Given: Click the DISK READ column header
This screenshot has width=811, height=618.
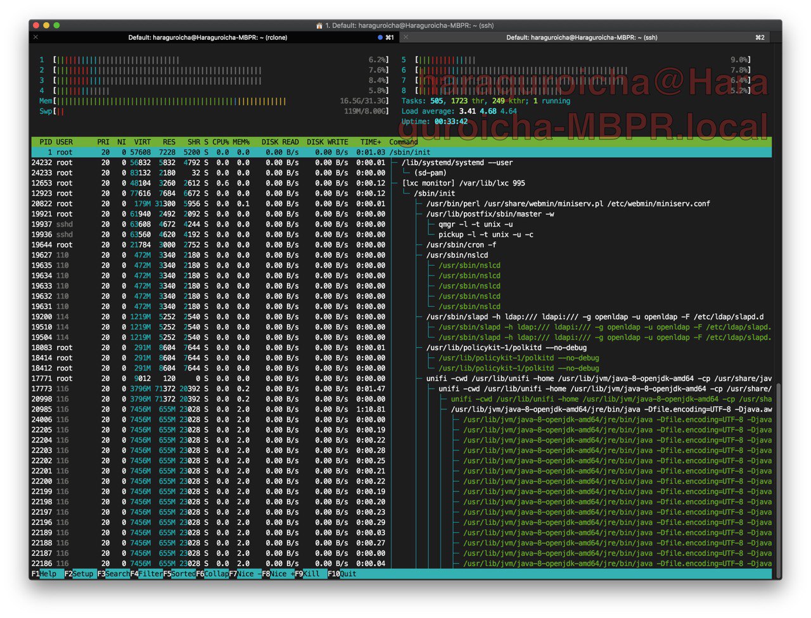Looking at the screenshot, I should coord(280,142).
